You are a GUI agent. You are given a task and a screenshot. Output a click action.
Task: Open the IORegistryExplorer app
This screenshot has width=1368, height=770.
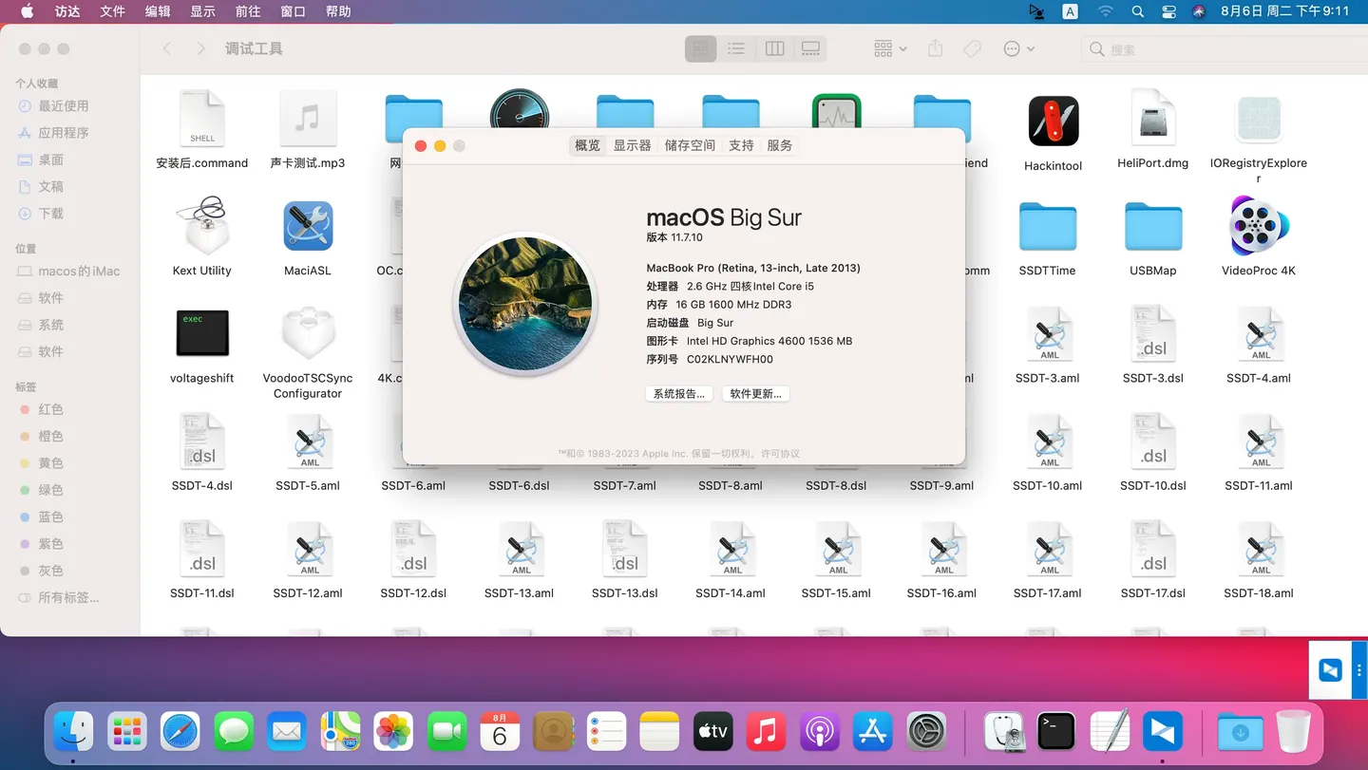(x=1258, y=121)
